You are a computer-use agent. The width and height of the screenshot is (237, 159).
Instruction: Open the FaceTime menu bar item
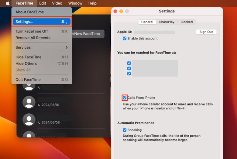point(24,3)
